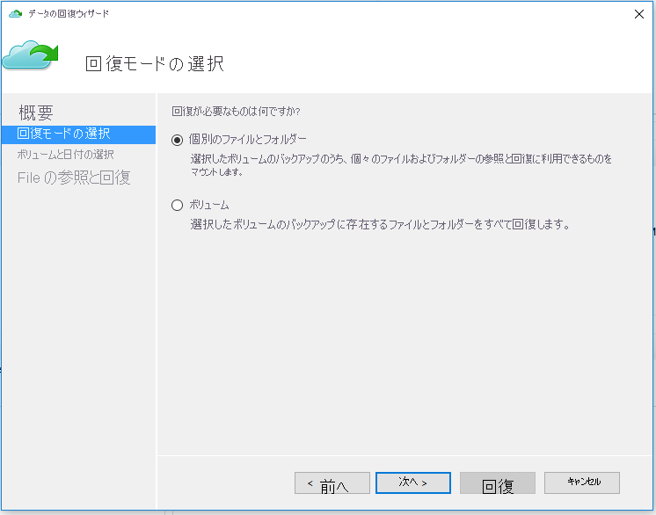
Task: Select ボリューム radio option
Action: 178,206
